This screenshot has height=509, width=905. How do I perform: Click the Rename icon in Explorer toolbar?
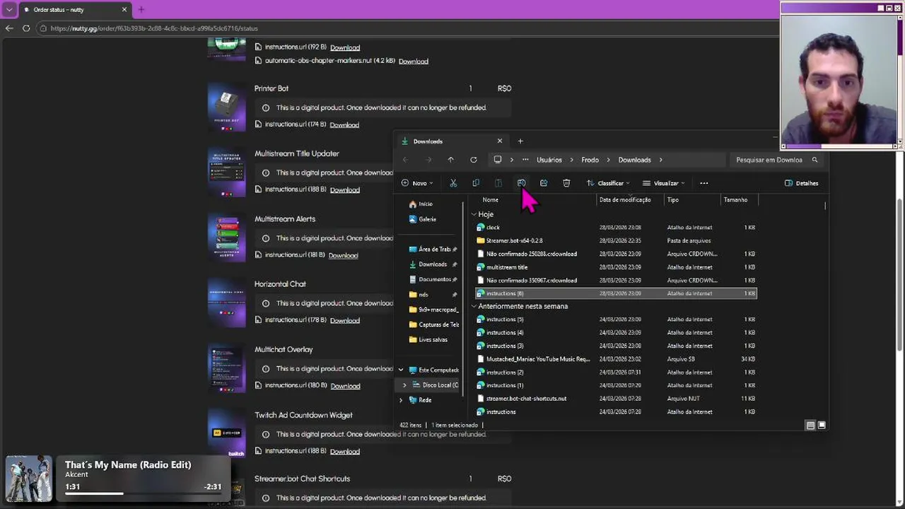(521, 183)
